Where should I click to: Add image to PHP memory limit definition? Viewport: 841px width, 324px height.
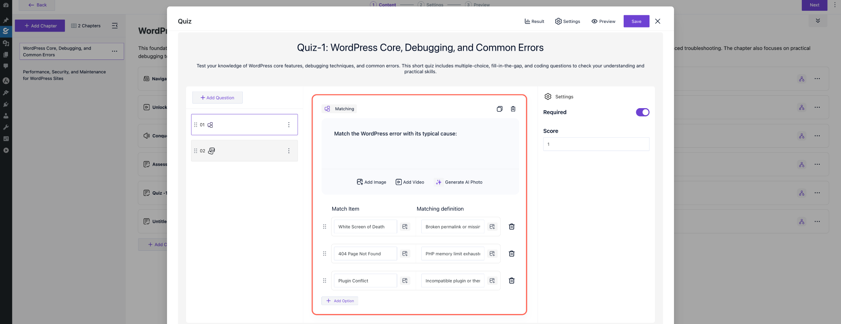492,254
